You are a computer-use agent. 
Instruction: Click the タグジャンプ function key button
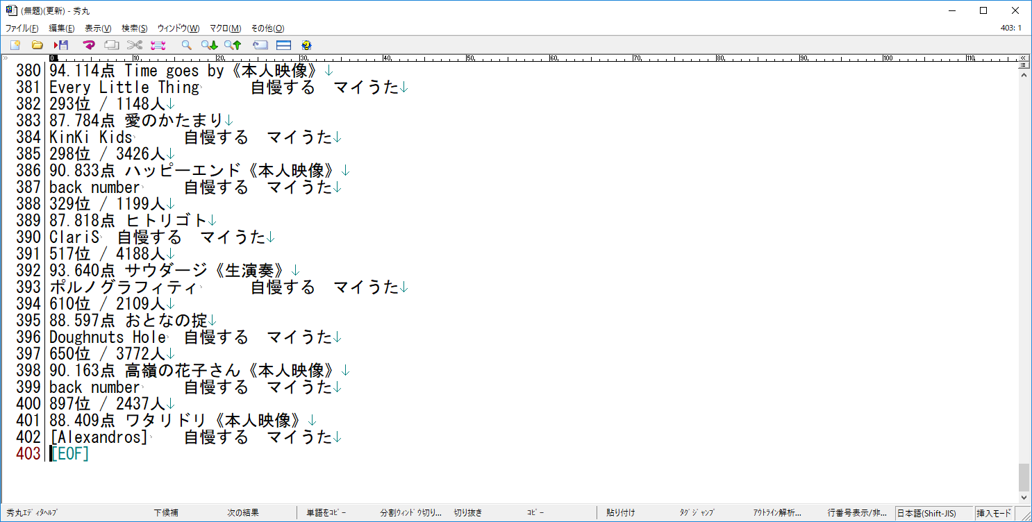click(x=697, y=513)
